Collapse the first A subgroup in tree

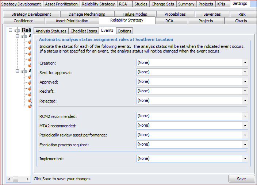(x=17, y=36)
